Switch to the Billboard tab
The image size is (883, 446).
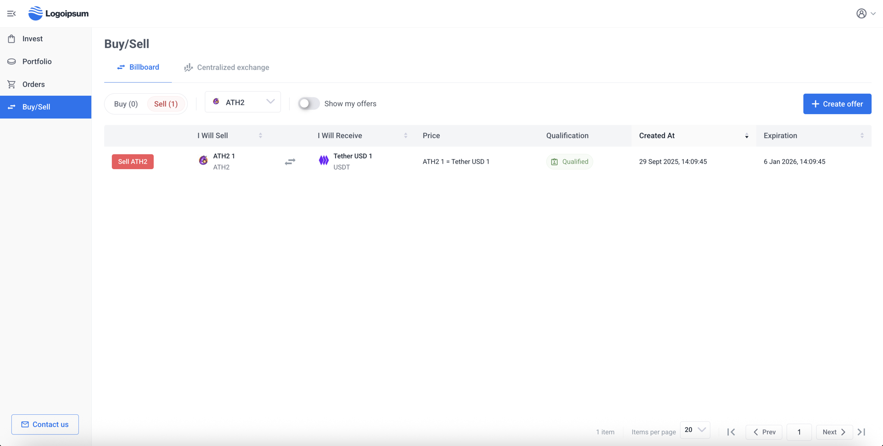click(138, 68)
